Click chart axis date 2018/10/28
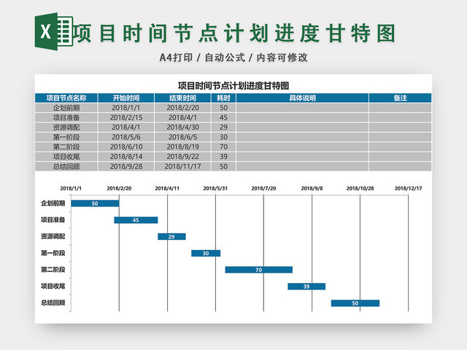The width and height of the screenshot is (467, 350). [360, 188]
